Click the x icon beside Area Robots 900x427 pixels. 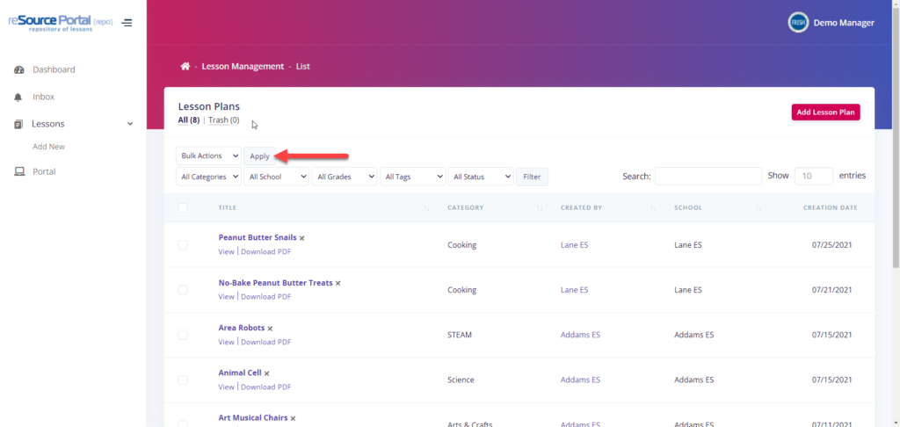tap(270, 329)
